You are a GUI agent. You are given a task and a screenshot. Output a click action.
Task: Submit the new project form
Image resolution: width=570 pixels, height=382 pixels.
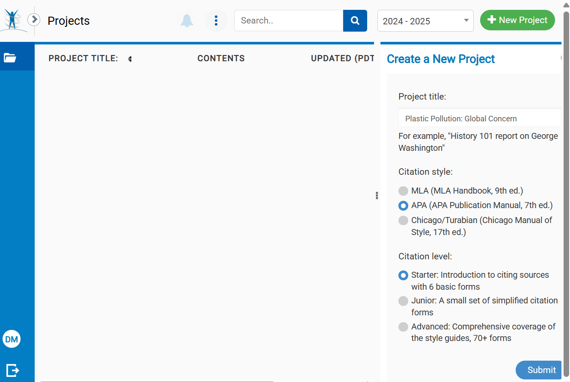(541, 370)
